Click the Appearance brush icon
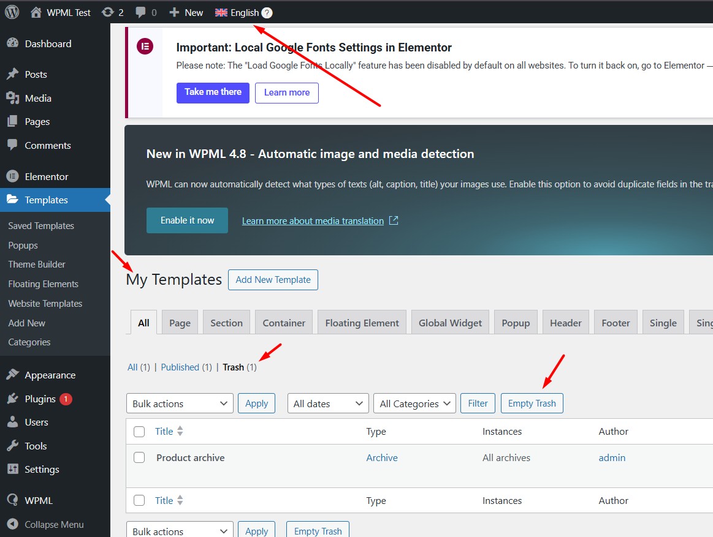This screenshot has height=537, width=713. pos(13,374)
